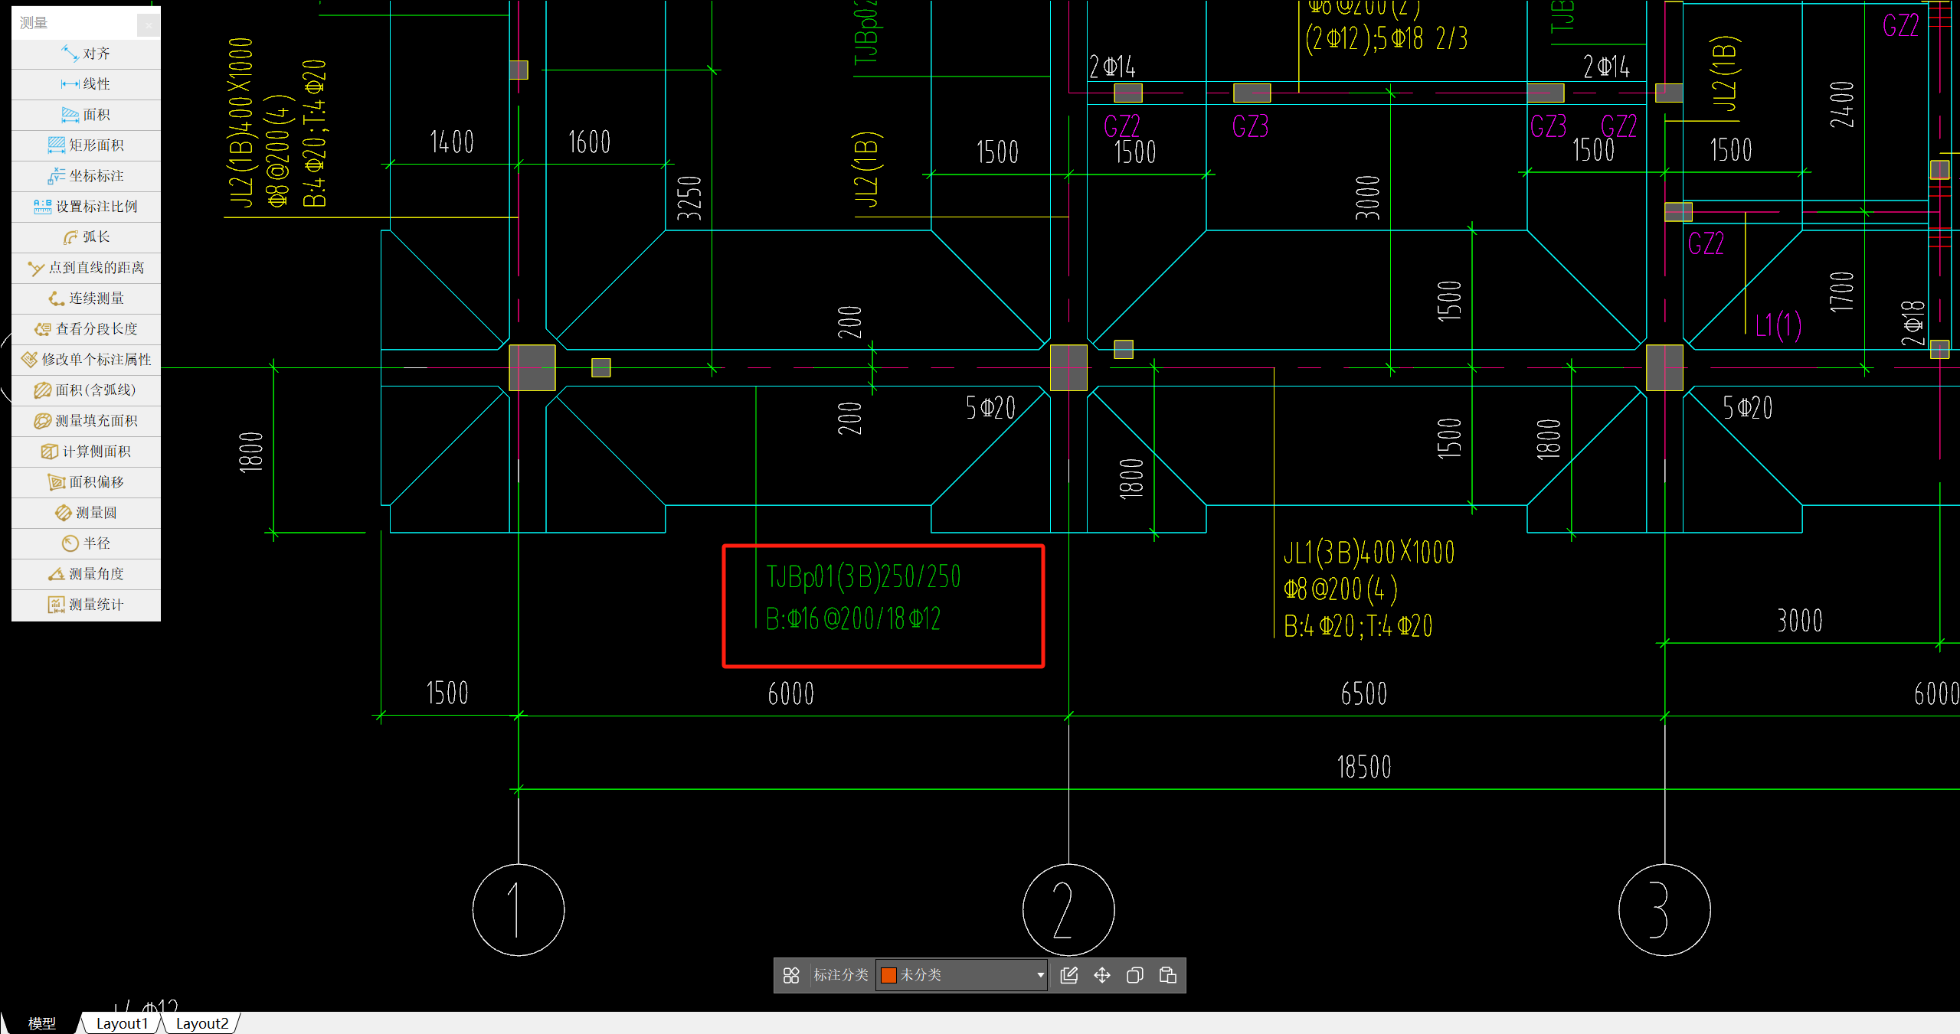Open the 未分类 annotation category dropdown
The height and width of the screenshot is (1034, 1960).
tap(962, 975)
